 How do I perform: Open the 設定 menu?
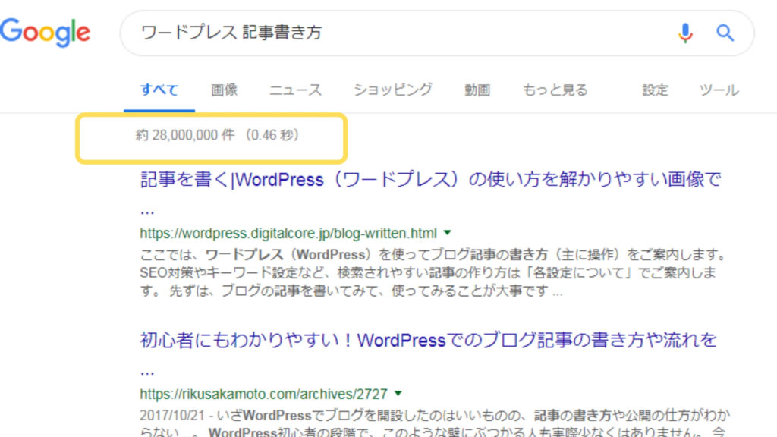coord(655,90)
